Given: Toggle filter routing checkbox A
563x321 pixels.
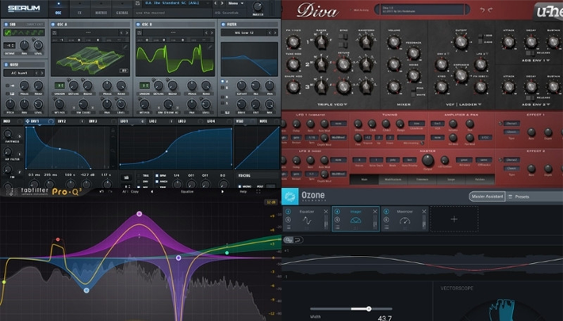Looking at the screenshot, I should (223, 82).
